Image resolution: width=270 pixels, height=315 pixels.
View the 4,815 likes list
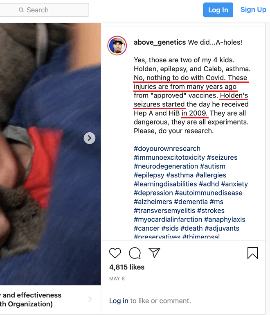127,267
